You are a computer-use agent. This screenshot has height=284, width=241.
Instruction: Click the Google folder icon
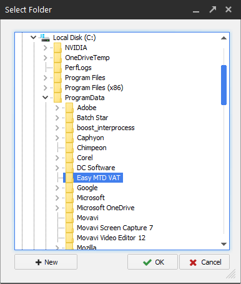click(69, 188)
